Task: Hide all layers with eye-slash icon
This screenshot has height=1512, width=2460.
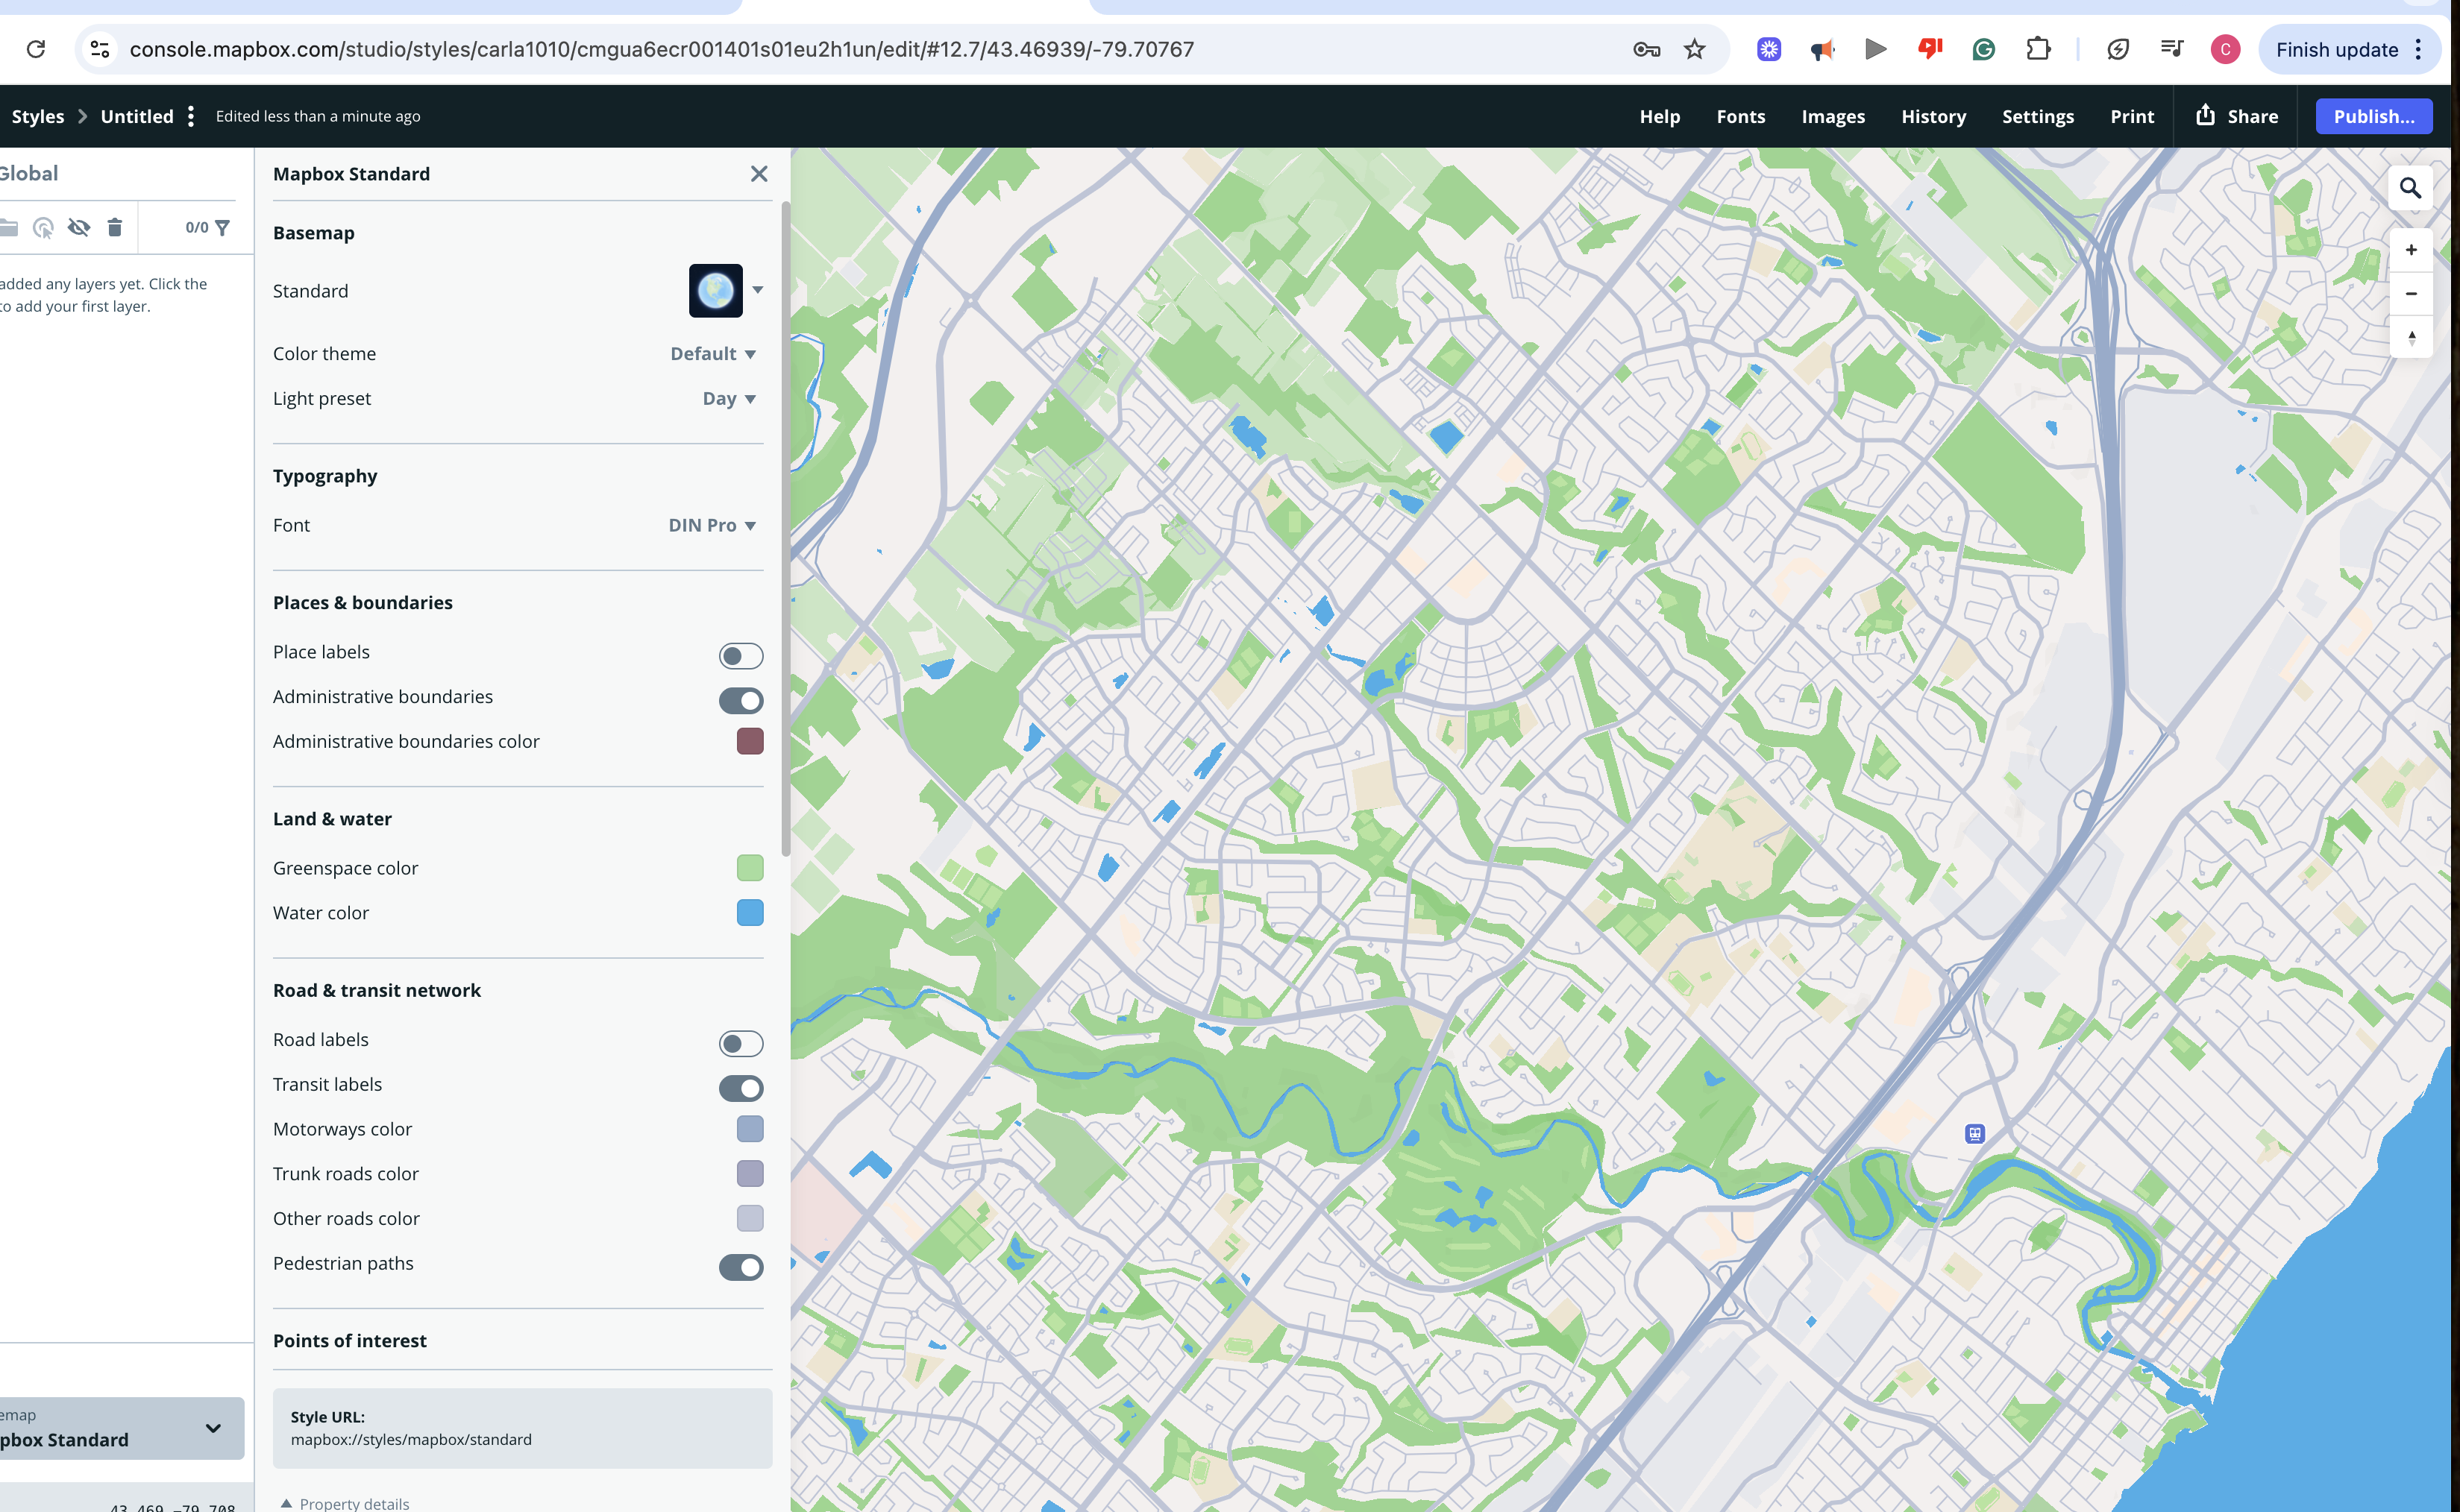Action: coord(79,227)
